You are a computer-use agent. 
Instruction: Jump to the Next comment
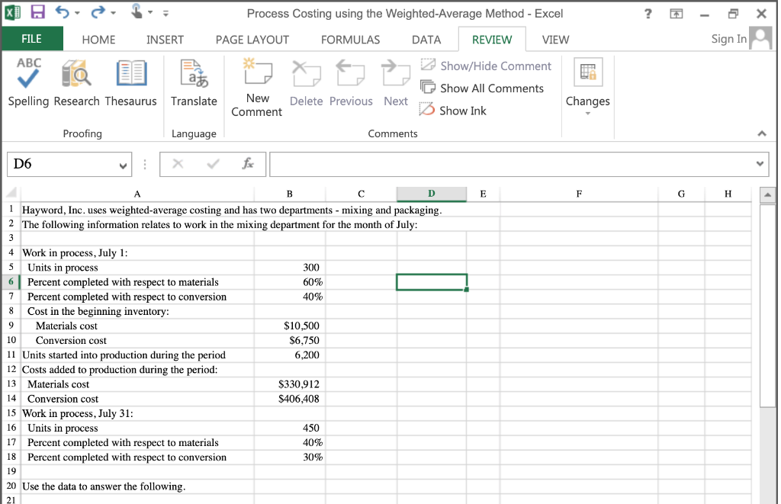click(x=396, y=82)
